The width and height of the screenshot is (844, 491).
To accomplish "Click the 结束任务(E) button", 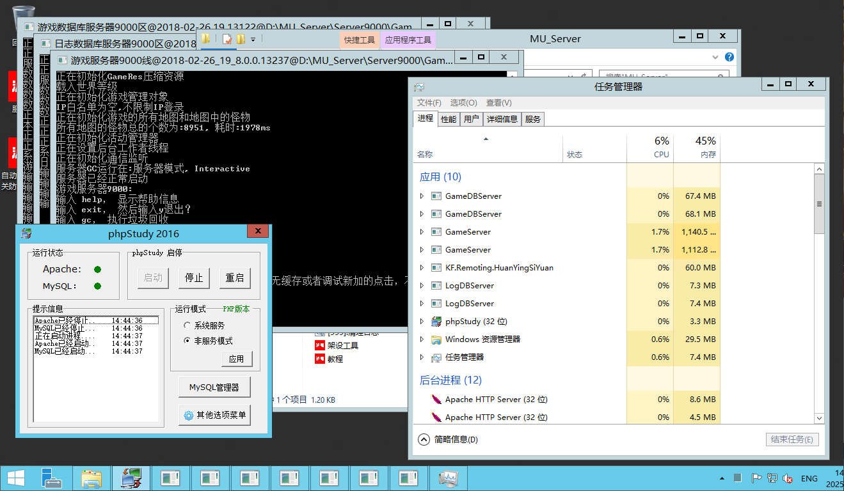I will 792,439.
